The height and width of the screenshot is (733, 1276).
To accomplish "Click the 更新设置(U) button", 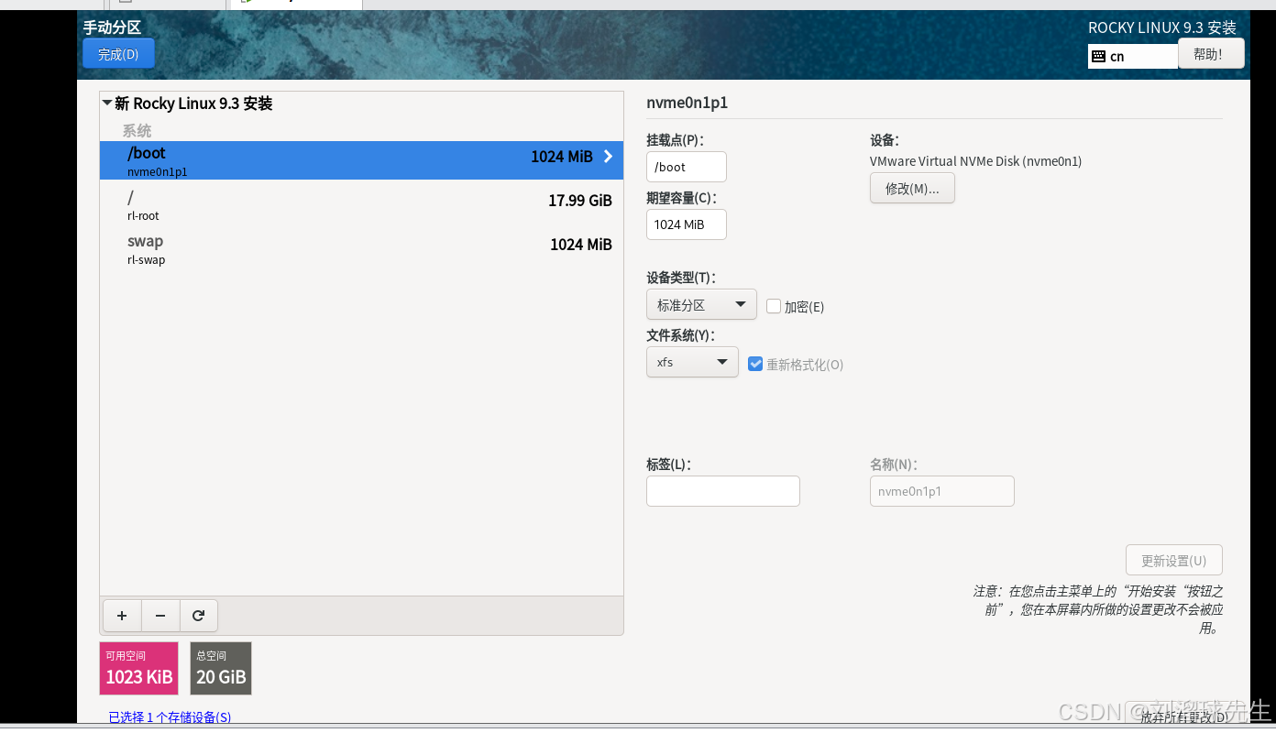I will pos(1173,560).
